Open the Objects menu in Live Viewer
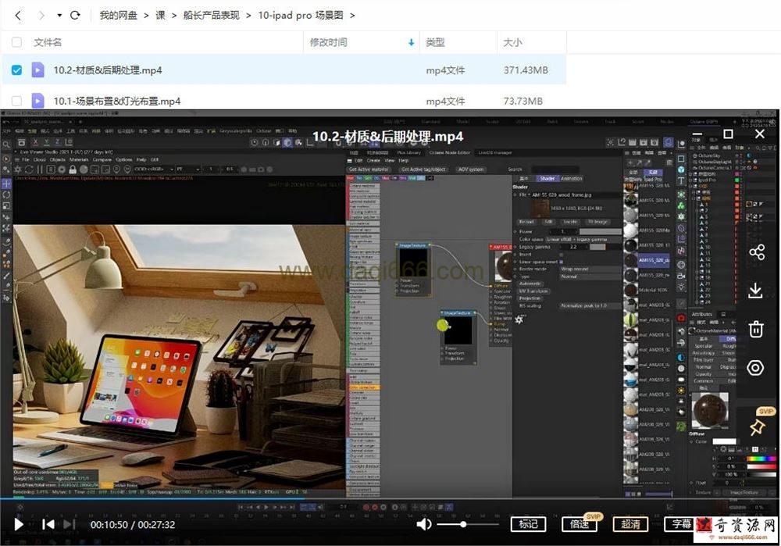Viewport: 781px width, 546px height. click(x=57, y=159)
